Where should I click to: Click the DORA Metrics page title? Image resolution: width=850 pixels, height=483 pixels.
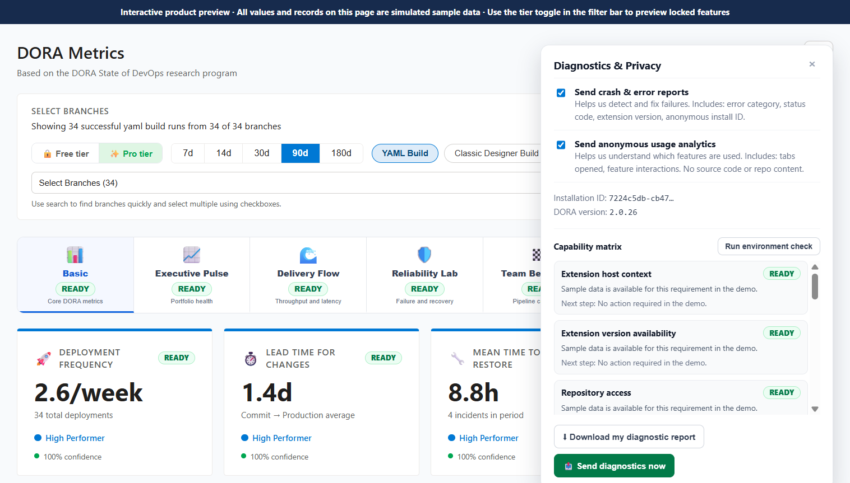(x=71, y=53)
